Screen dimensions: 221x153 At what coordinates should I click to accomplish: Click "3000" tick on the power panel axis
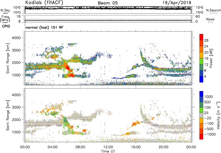[16, 50]
